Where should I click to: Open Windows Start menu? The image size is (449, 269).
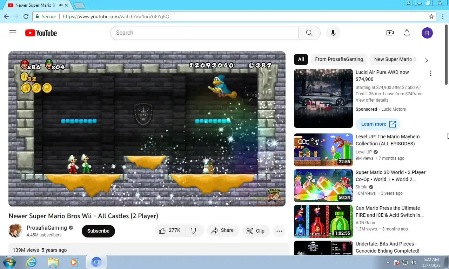click(9, 262)
